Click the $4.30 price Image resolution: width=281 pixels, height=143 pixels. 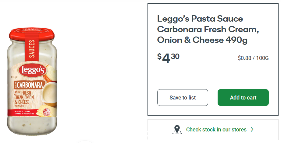(168, 58)
